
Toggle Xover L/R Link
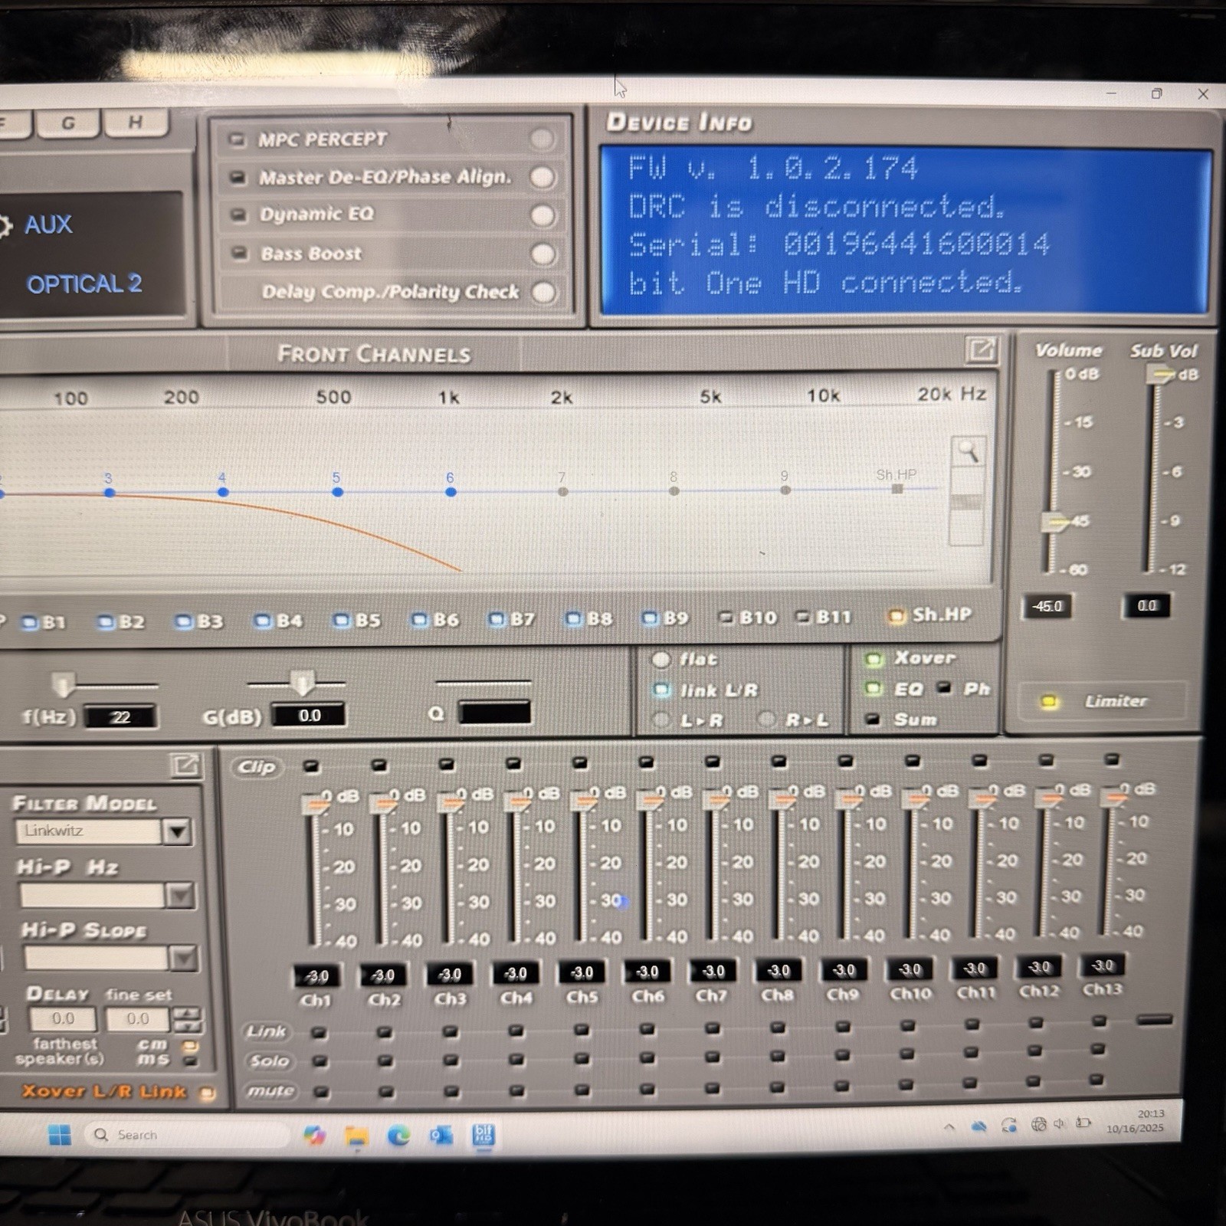207,1093
